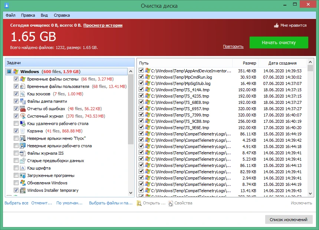The width and height of the screenshot is (319, 230).
Task: Click the Файлы журнала IIS icon
Action: pyautogui.click(x=23, y=153)
